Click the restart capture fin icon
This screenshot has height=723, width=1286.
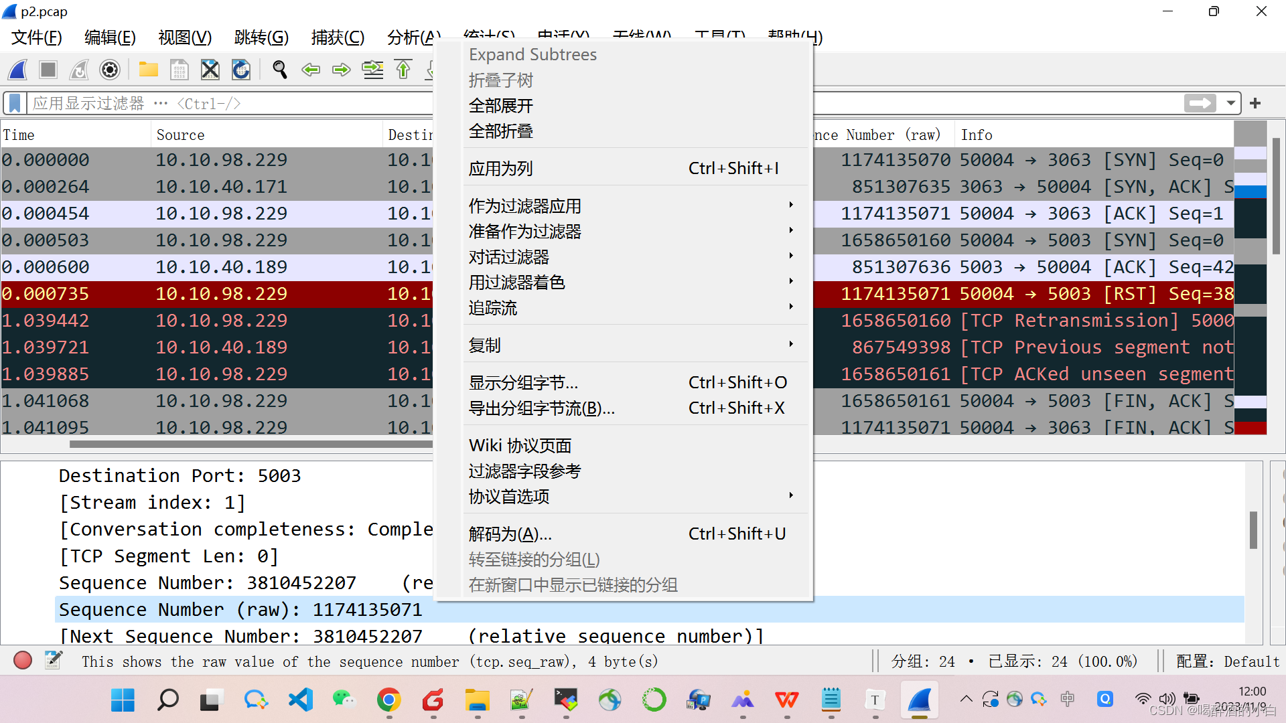pos(79,70)
